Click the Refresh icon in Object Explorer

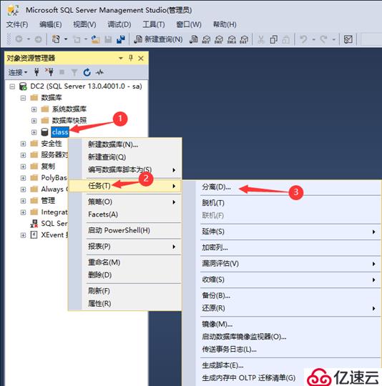[87, 72]
